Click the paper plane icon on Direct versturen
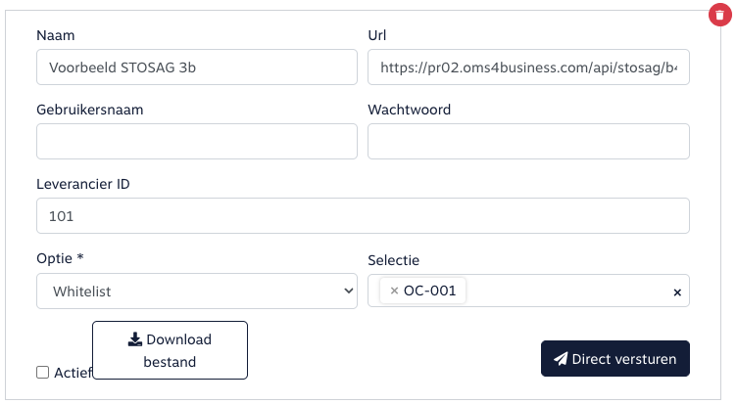This screenshot has height=404, width=737. [x=561, y=359]
